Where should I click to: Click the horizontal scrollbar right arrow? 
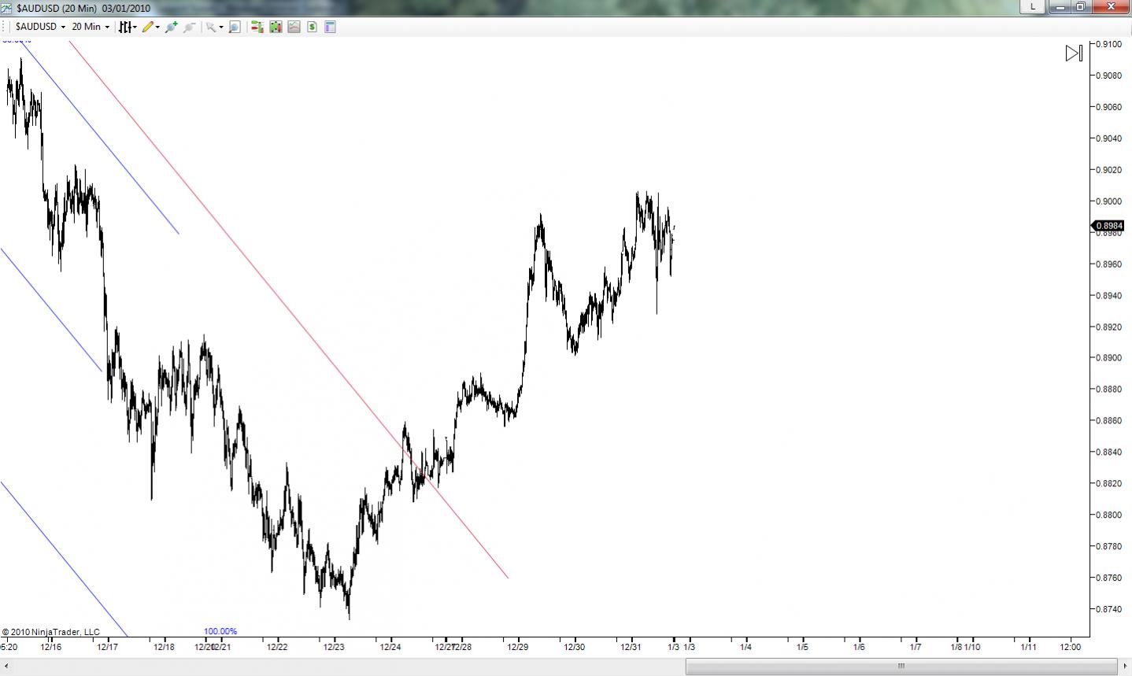tap(1124, 667)
